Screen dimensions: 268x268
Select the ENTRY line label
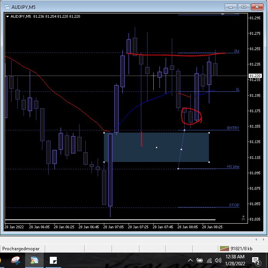point(233,128)
